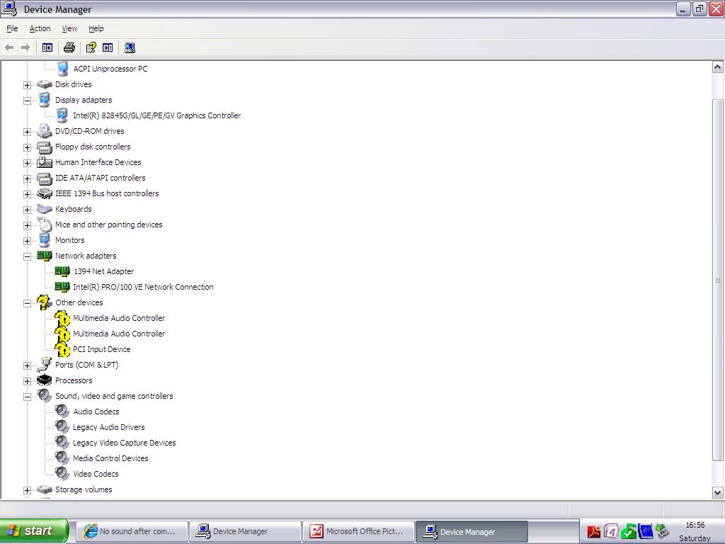
Task: Open the View menu
Action: click(x=69, y=28)
